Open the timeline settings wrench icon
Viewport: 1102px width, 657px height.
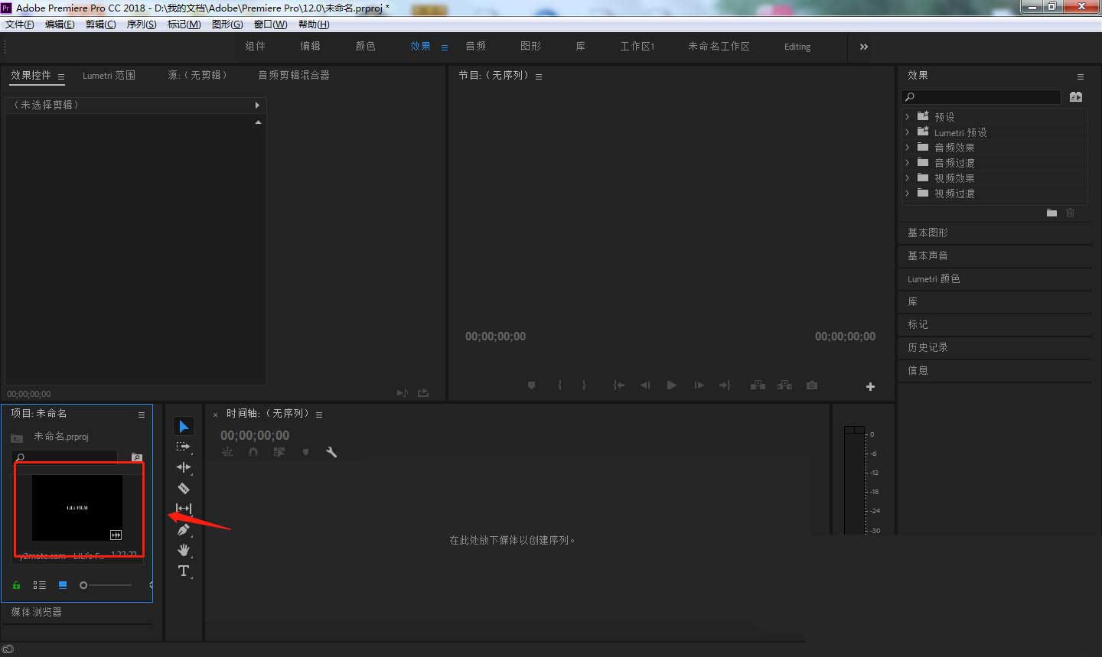[x=331, y=452]
